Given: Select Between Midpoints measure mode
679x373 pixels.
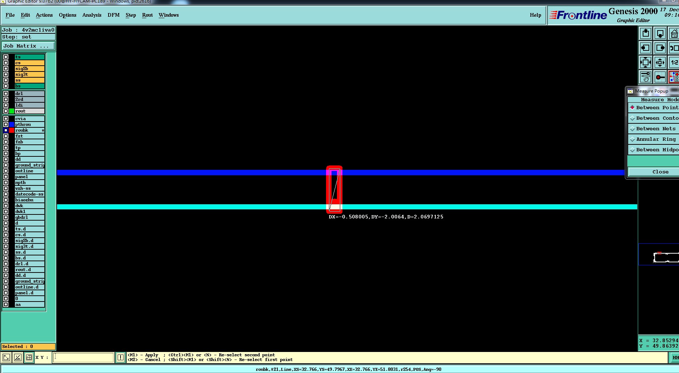Looking at the screenshot, I should click(x=654, y=150).
